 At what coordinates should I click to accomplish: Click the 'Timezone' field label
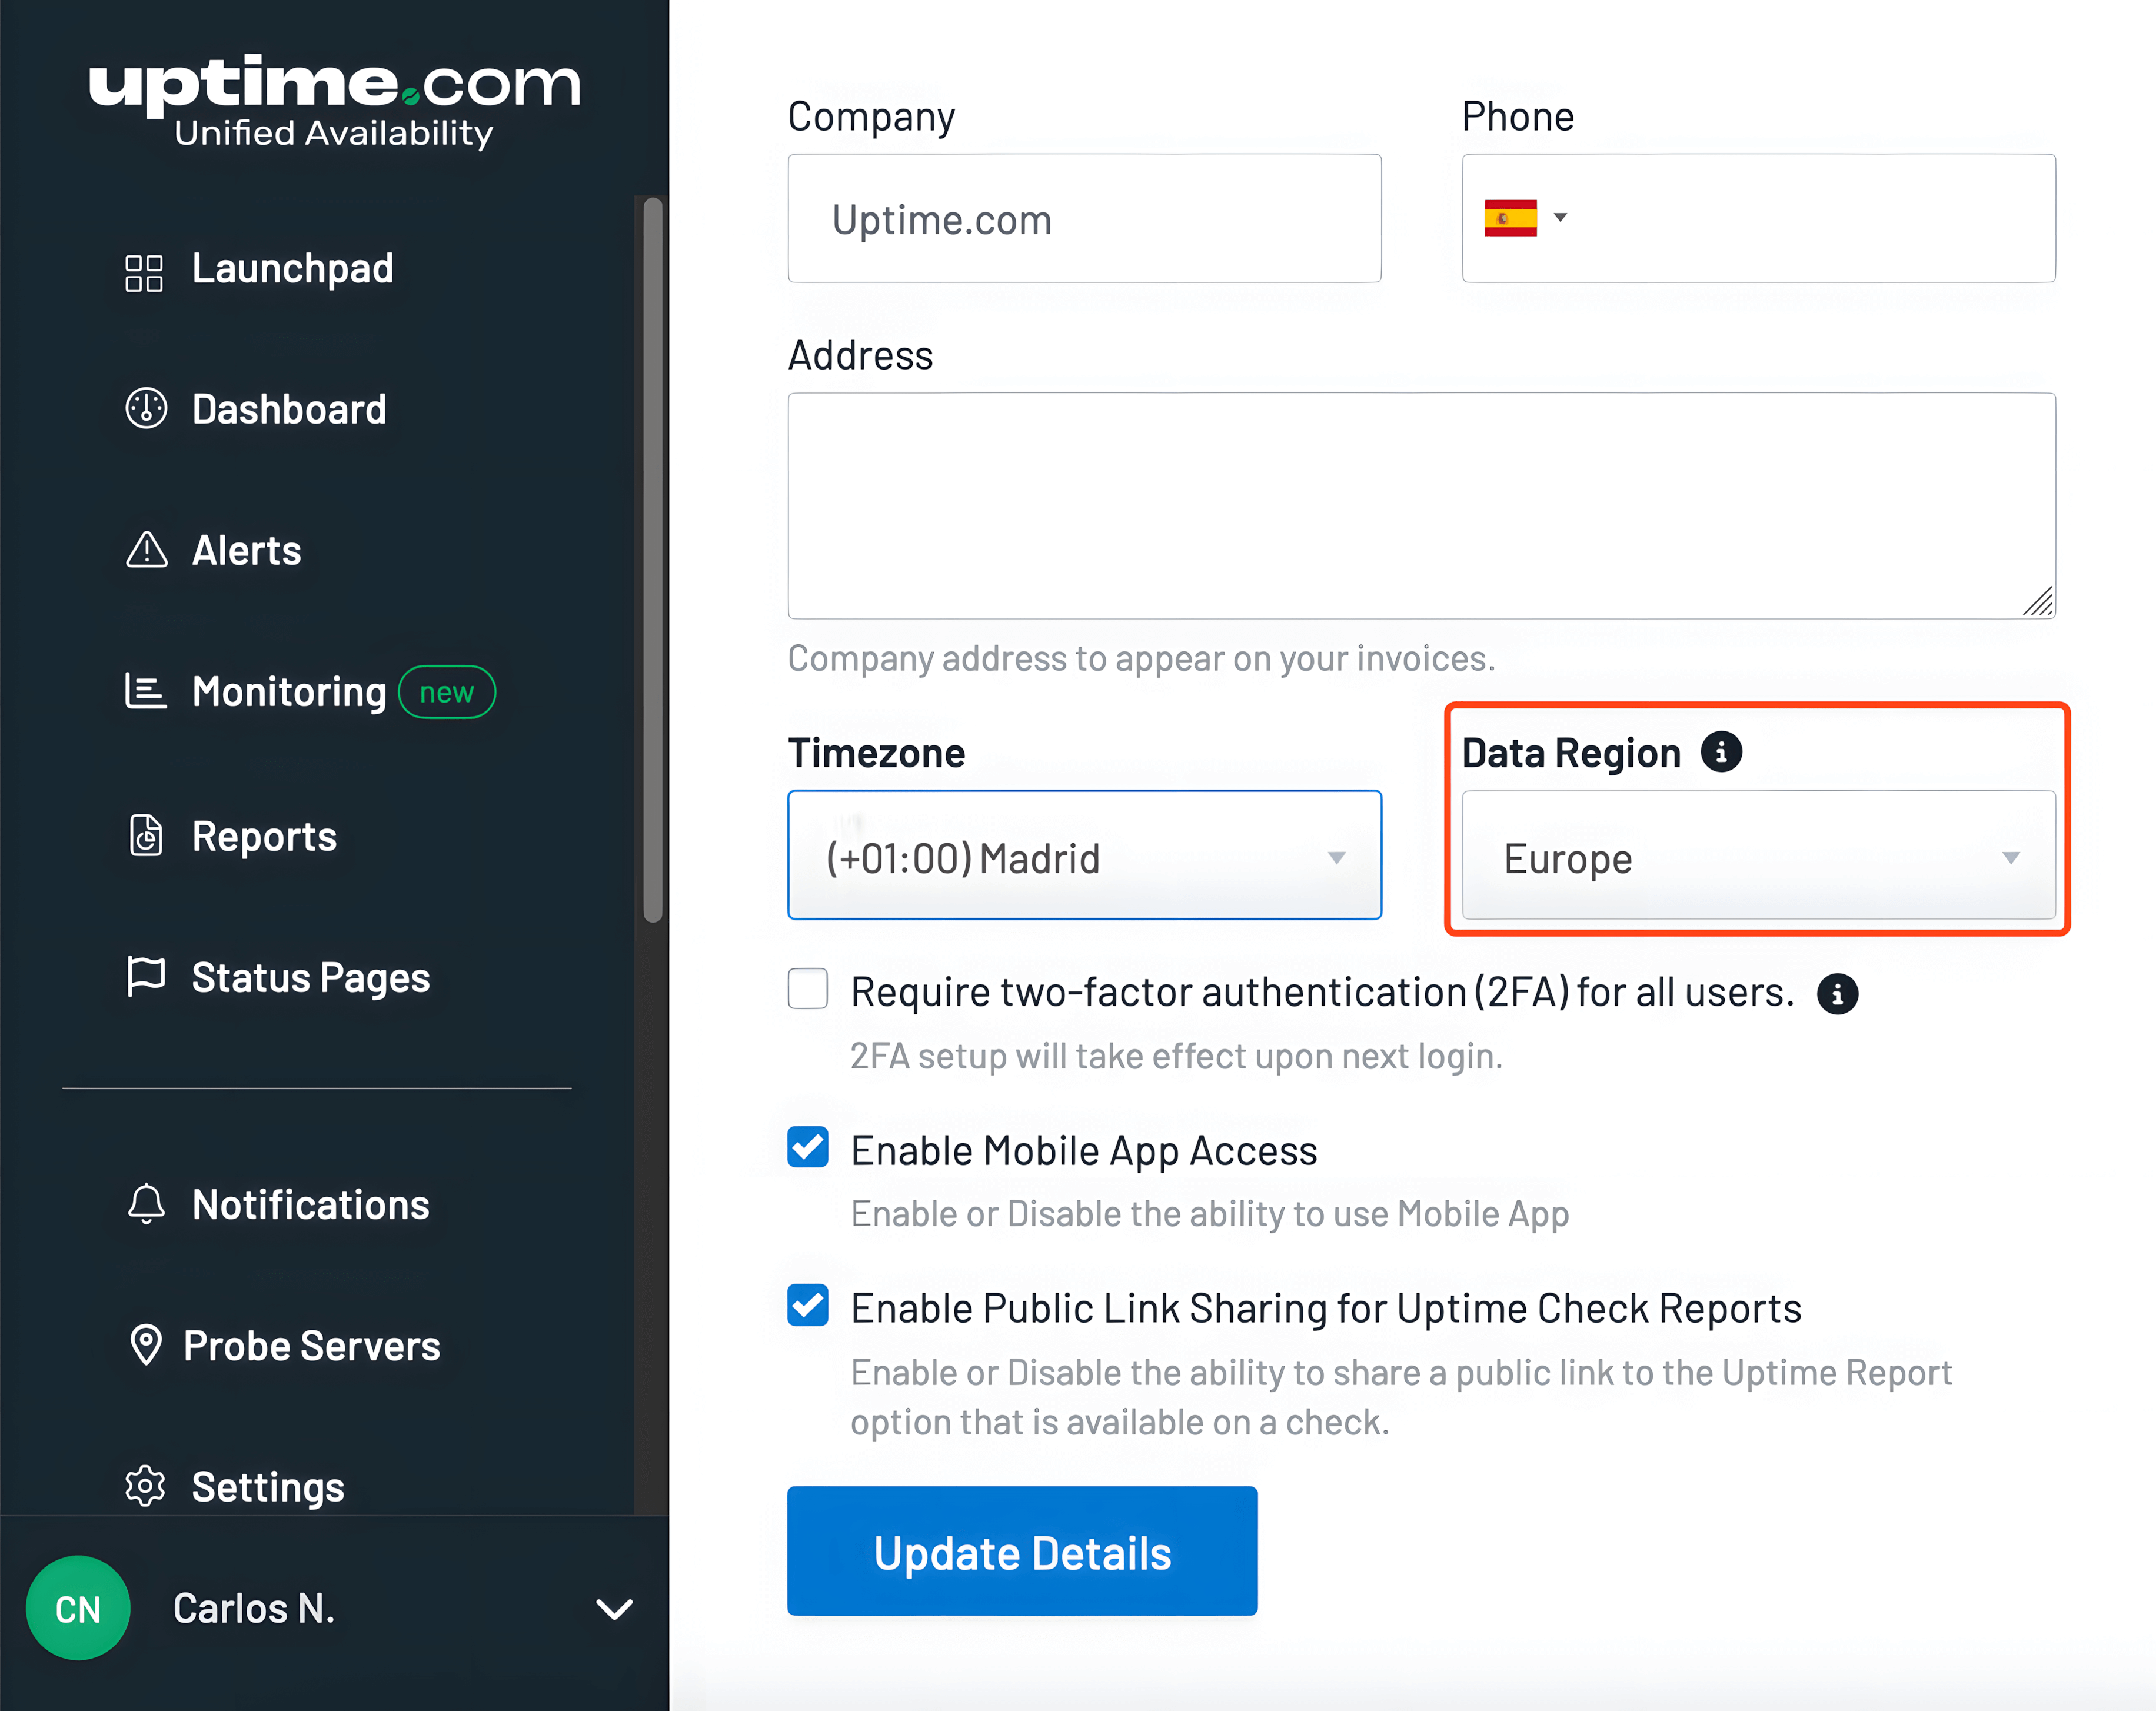coord(877,753)
